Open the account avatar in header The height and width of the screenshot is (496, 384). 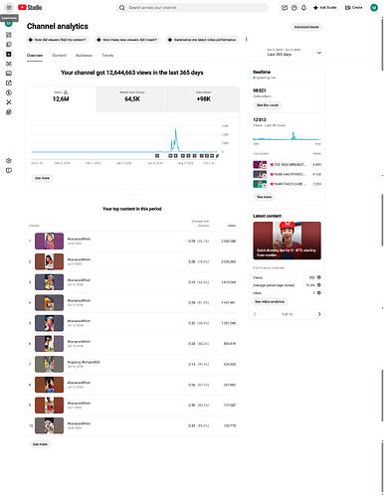(374, 7)
